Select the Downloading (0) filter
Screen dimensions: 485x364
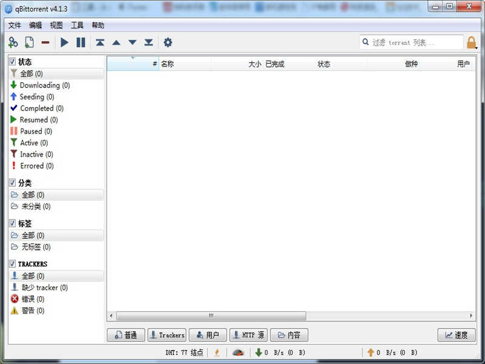[x=56, y=85]
